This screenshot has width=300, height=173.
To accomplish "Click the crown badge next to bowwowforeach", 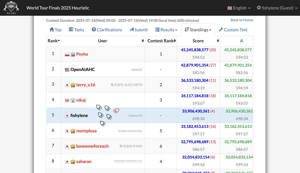I will click(x=73, y=146).
